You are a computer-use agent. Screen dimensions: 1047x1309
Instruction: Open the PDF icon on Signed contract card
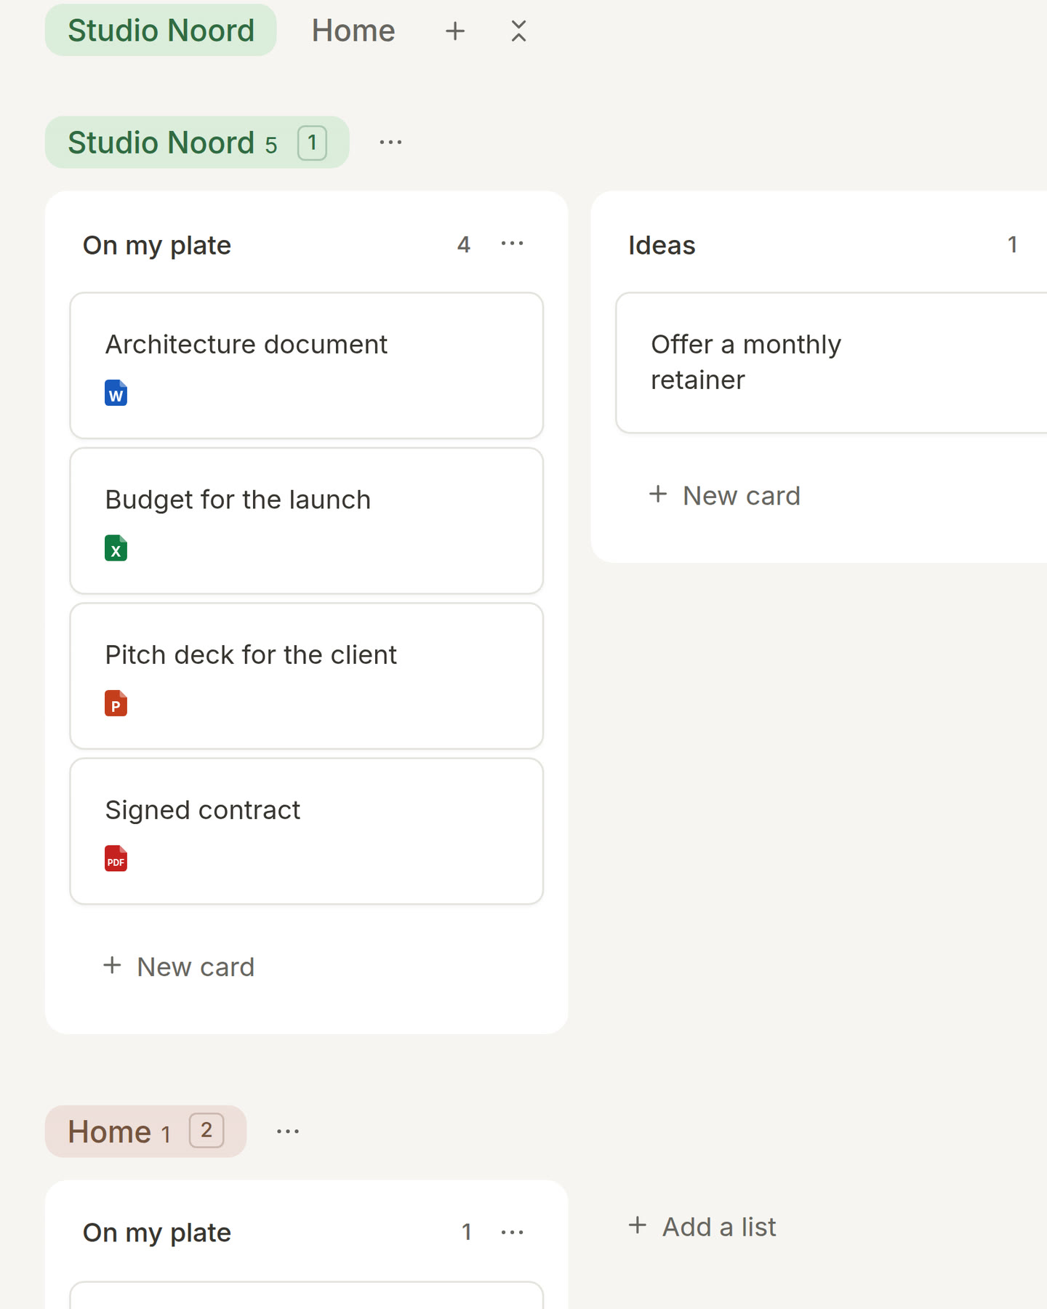116,858
